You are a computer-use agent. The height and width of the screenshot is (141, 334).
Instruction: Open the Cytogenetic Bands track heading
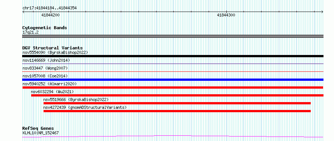pyautogui.click(x=45, y=28)
